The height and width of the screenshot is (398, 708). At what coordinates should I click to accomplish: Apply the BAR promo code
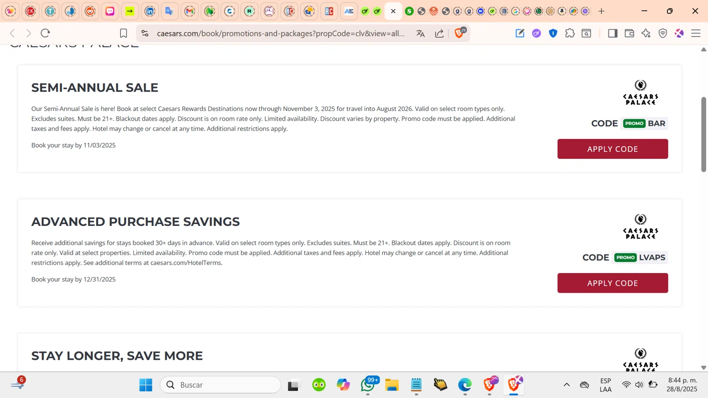tap(613, 149)
